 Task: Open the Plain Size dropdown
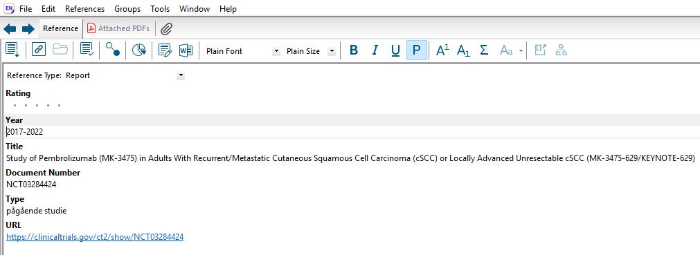(331, 51)
